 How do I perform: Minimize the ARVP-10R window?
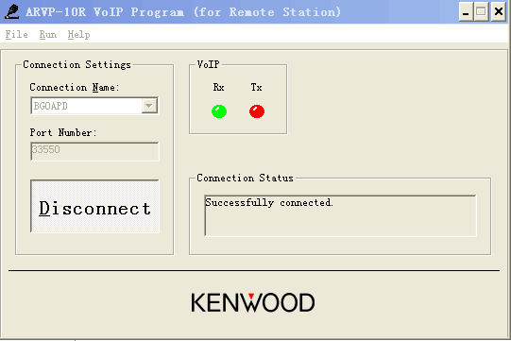[466, 12]
